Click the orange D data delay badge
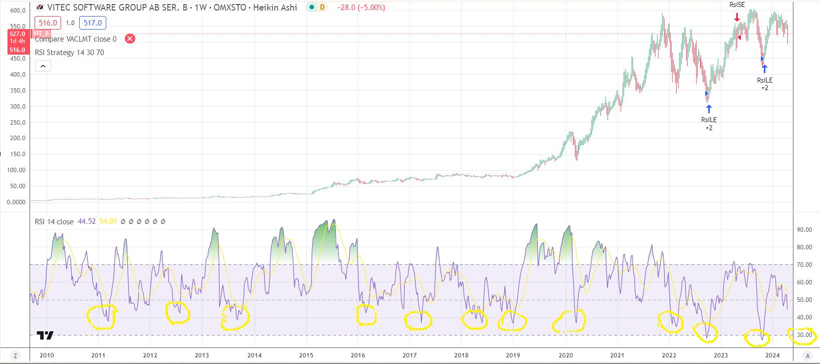 coord(322,8)
